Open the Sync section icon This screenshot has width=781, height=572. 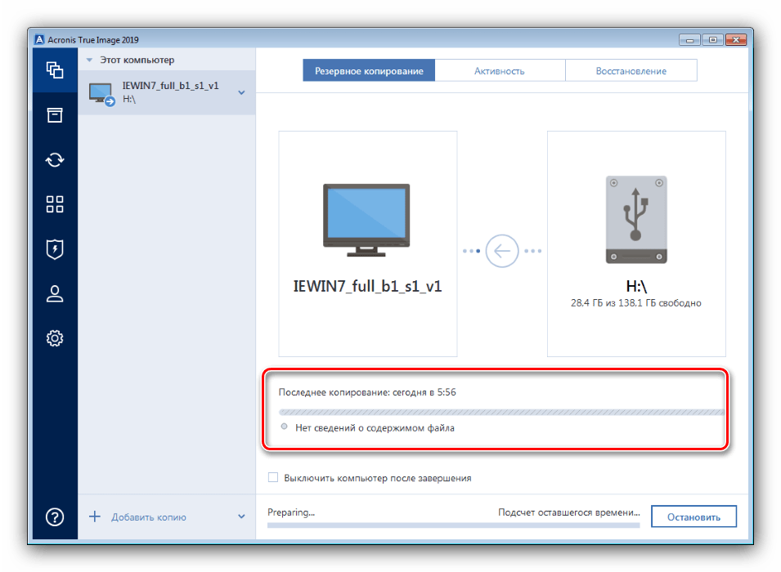point(55,160)
